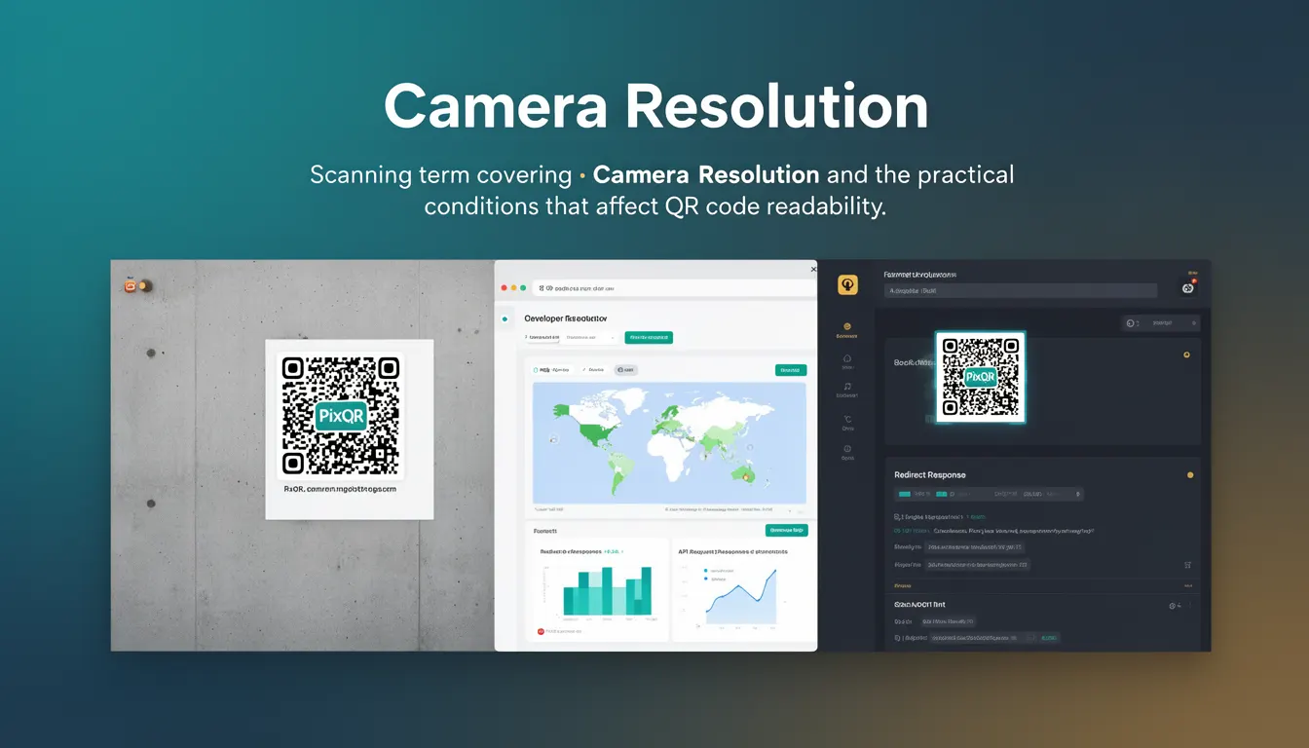Click the glowing PixQR QR code in the dark window
1309x748 pixels.
(x=981, y=377)
